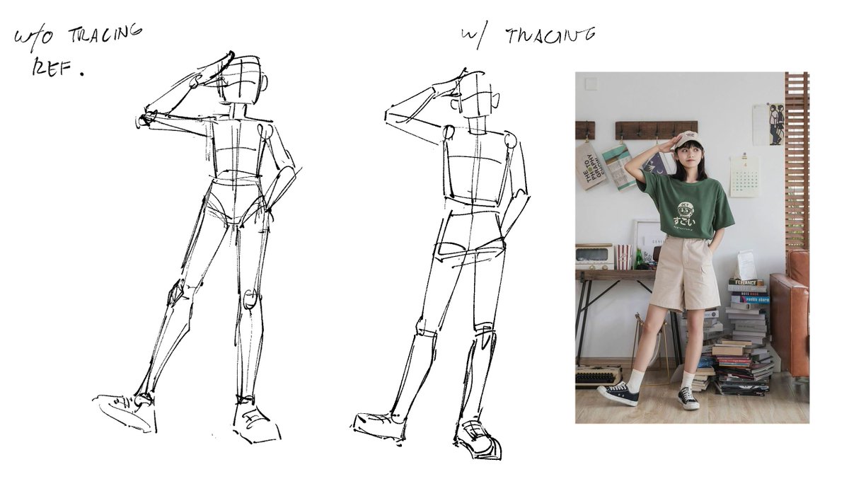Select the black canvas sneaker on the left foot
Image resolution: width=849 pixels, height=479 pixels.
(x=620, y=393)
